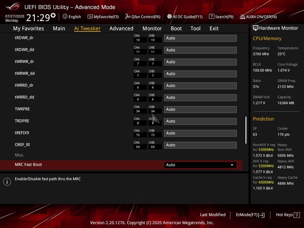Click the 07/27/2020 date text
Screen dimensions: 304x228
pos(15,16)
